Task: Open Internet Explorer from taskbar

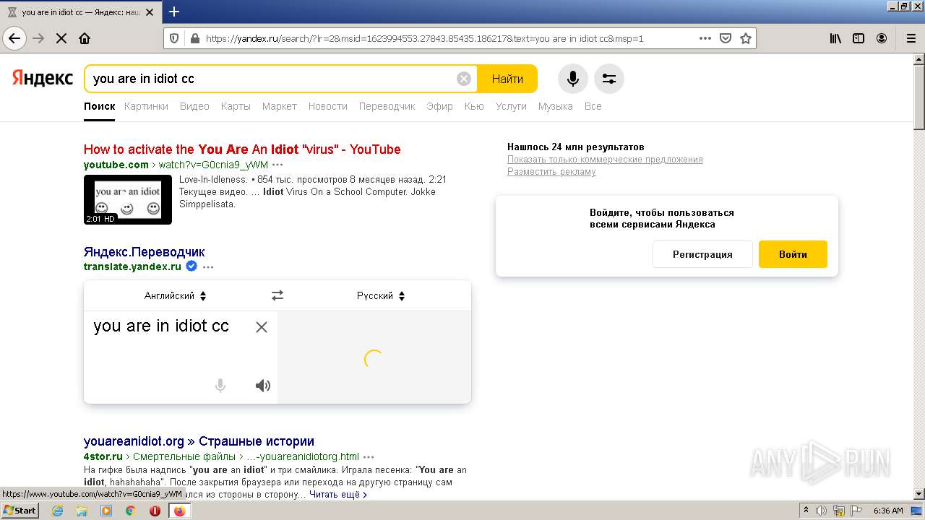Action: pyautogui.click(x=57, y=511)
